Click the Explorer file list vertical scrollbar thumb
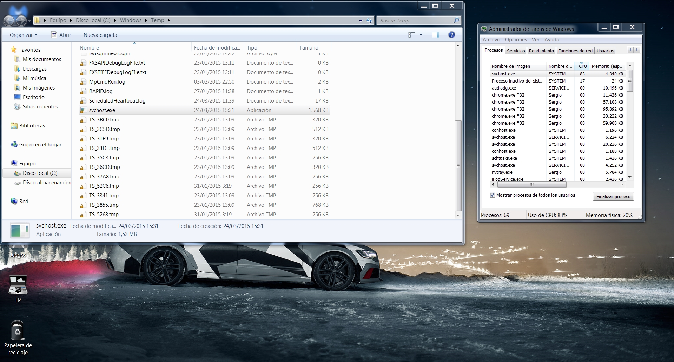This screenshot has height=362, width=674. (x=458, y=166)
